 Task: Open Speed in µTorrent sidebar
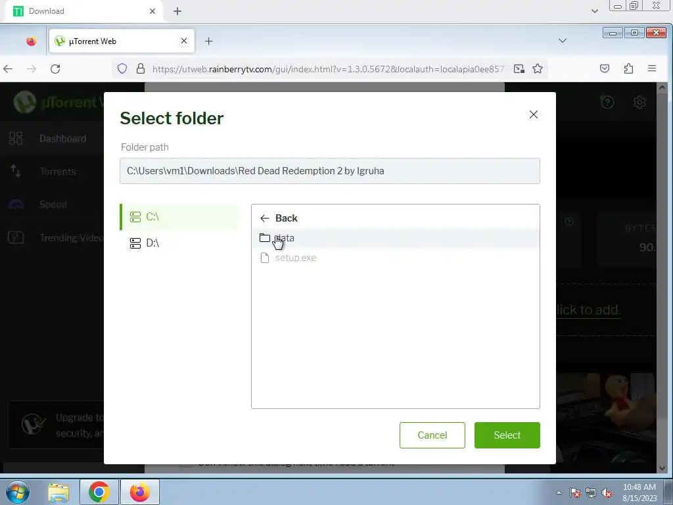51,204
